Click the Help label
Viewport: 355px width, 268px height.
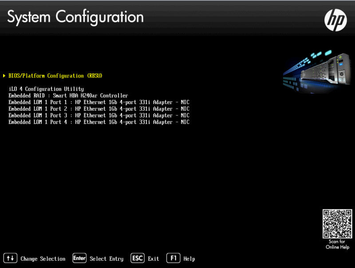pyautogui.click(x=189, y=259)
